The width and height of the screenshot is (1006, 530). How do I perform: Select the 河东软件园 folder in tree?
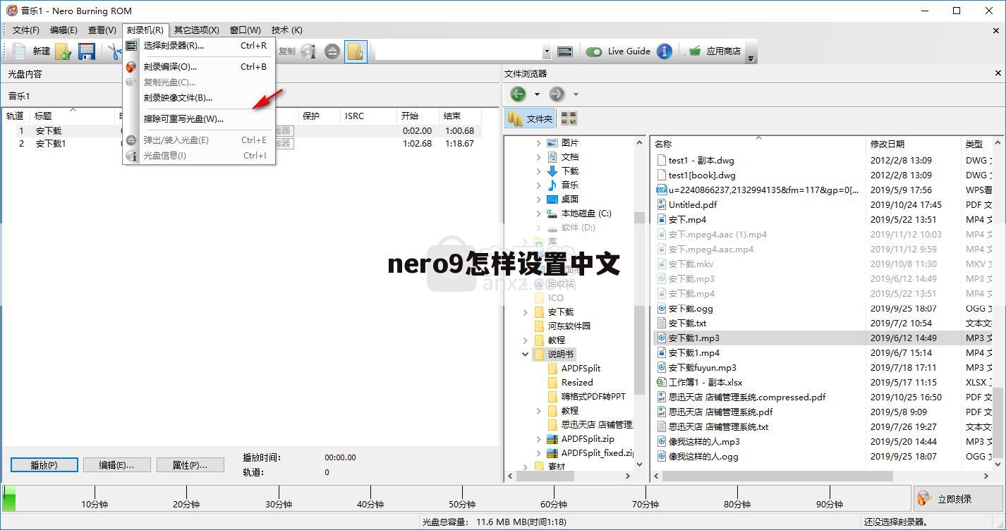coord(569,326)
